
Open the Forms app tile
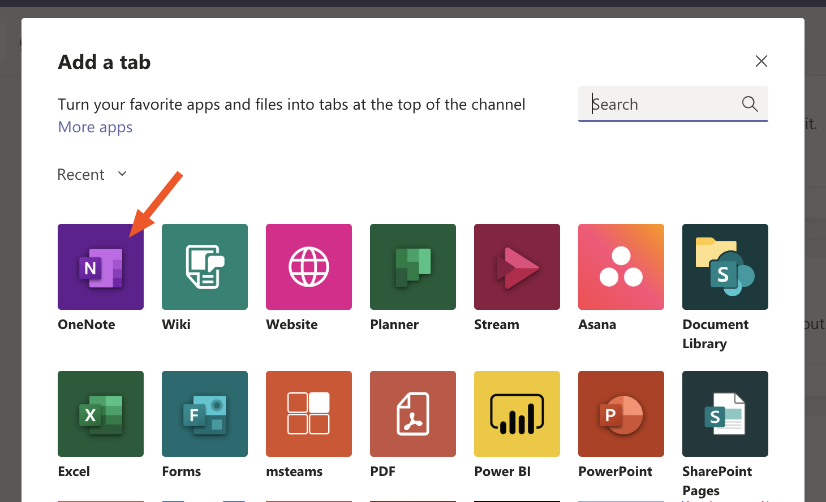[205, 414]
